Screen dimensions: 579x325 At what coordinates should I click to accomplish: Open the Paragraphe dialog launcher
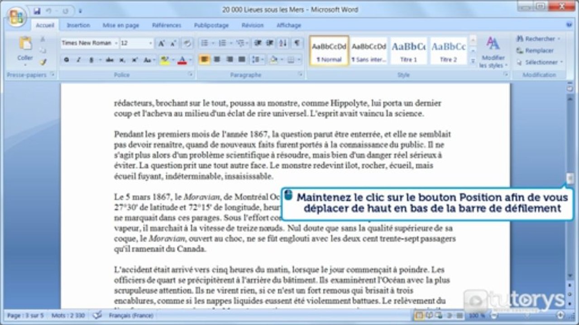301,75
